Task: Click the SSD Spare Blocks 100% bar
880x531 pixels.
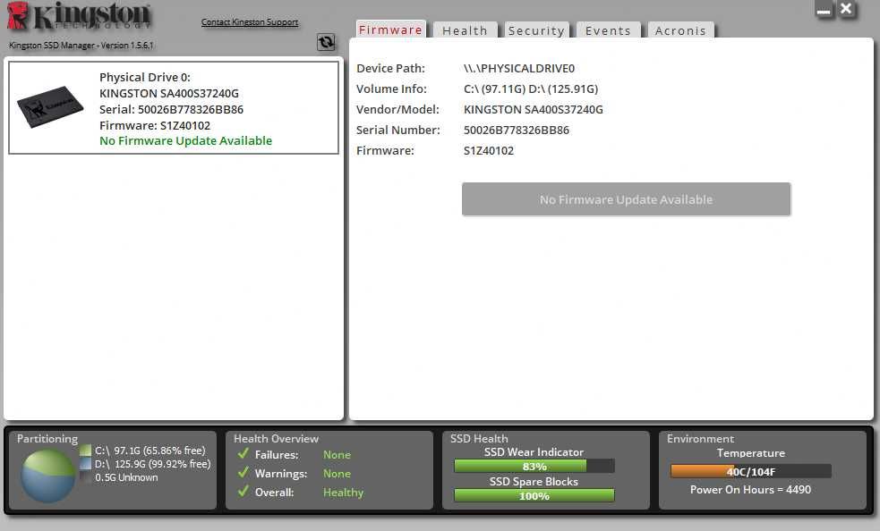Action: tap(534, 495)
